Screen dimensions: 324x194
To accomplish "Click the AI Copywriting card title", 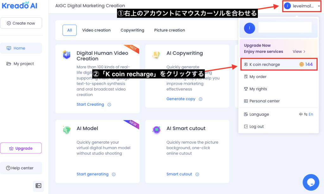I will [184, 53].
